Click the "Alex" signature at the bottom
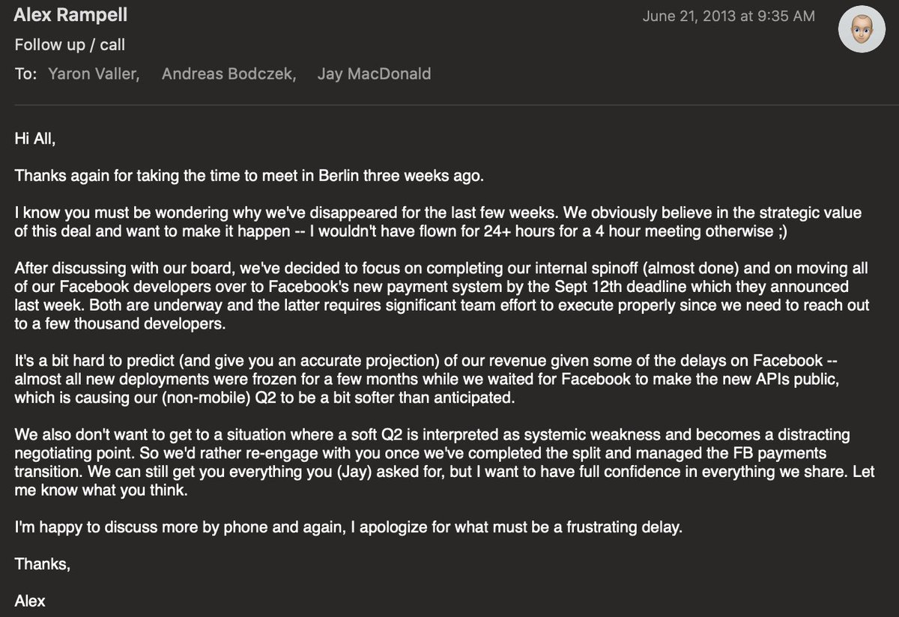The height and width of the screenshot is (617, 899). click(x=30, y=601)
